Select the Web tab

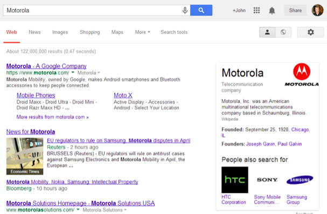point(12,32)
